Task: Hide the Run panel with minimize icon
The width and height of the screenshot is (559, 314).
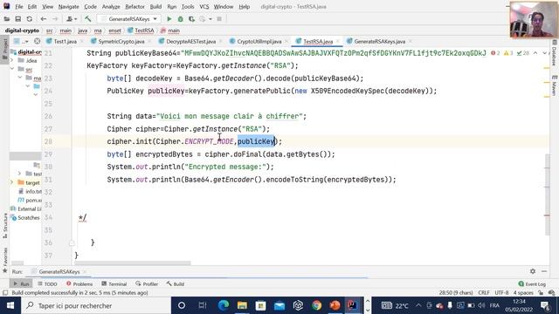Action: pos(544,271)
